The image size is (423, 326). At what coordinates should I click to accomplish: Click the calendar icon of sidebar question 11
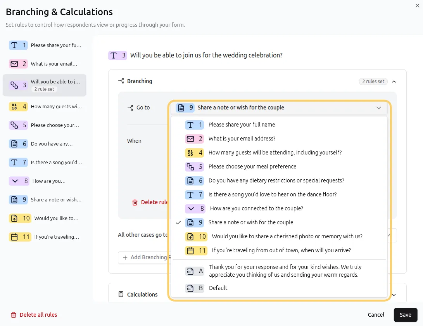tap(14, 237)
